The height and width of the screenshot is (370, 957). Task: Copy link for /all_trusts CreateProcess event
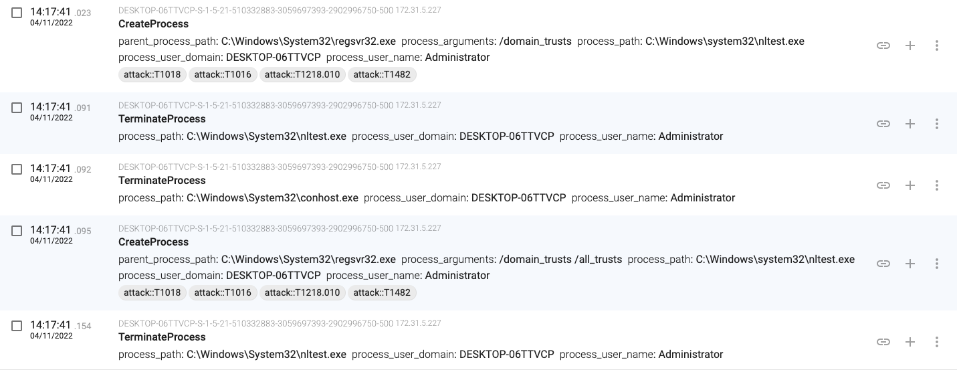coord(883,264)
